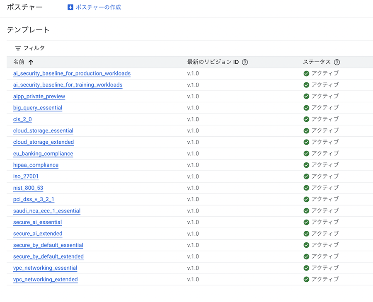Click the sort arrow next to 名前
Viewport: 373px width, 302px height.
[x=31, y=62]
